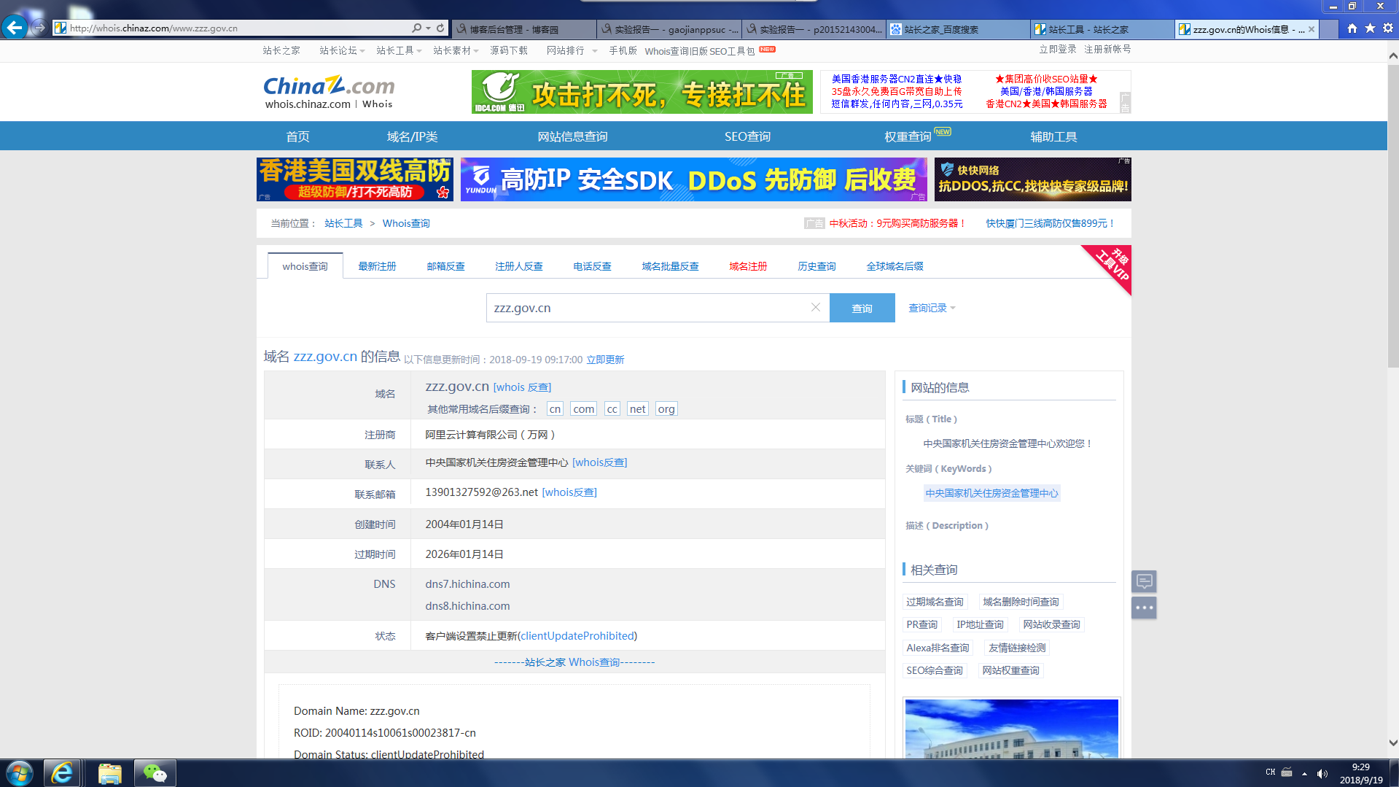Click whois反查 beside the contact email
Screen dimensions: 1399x787
569,492
